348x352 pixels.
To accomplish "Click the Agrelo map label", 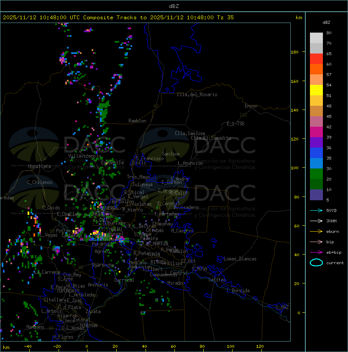I will coord(102,251).
